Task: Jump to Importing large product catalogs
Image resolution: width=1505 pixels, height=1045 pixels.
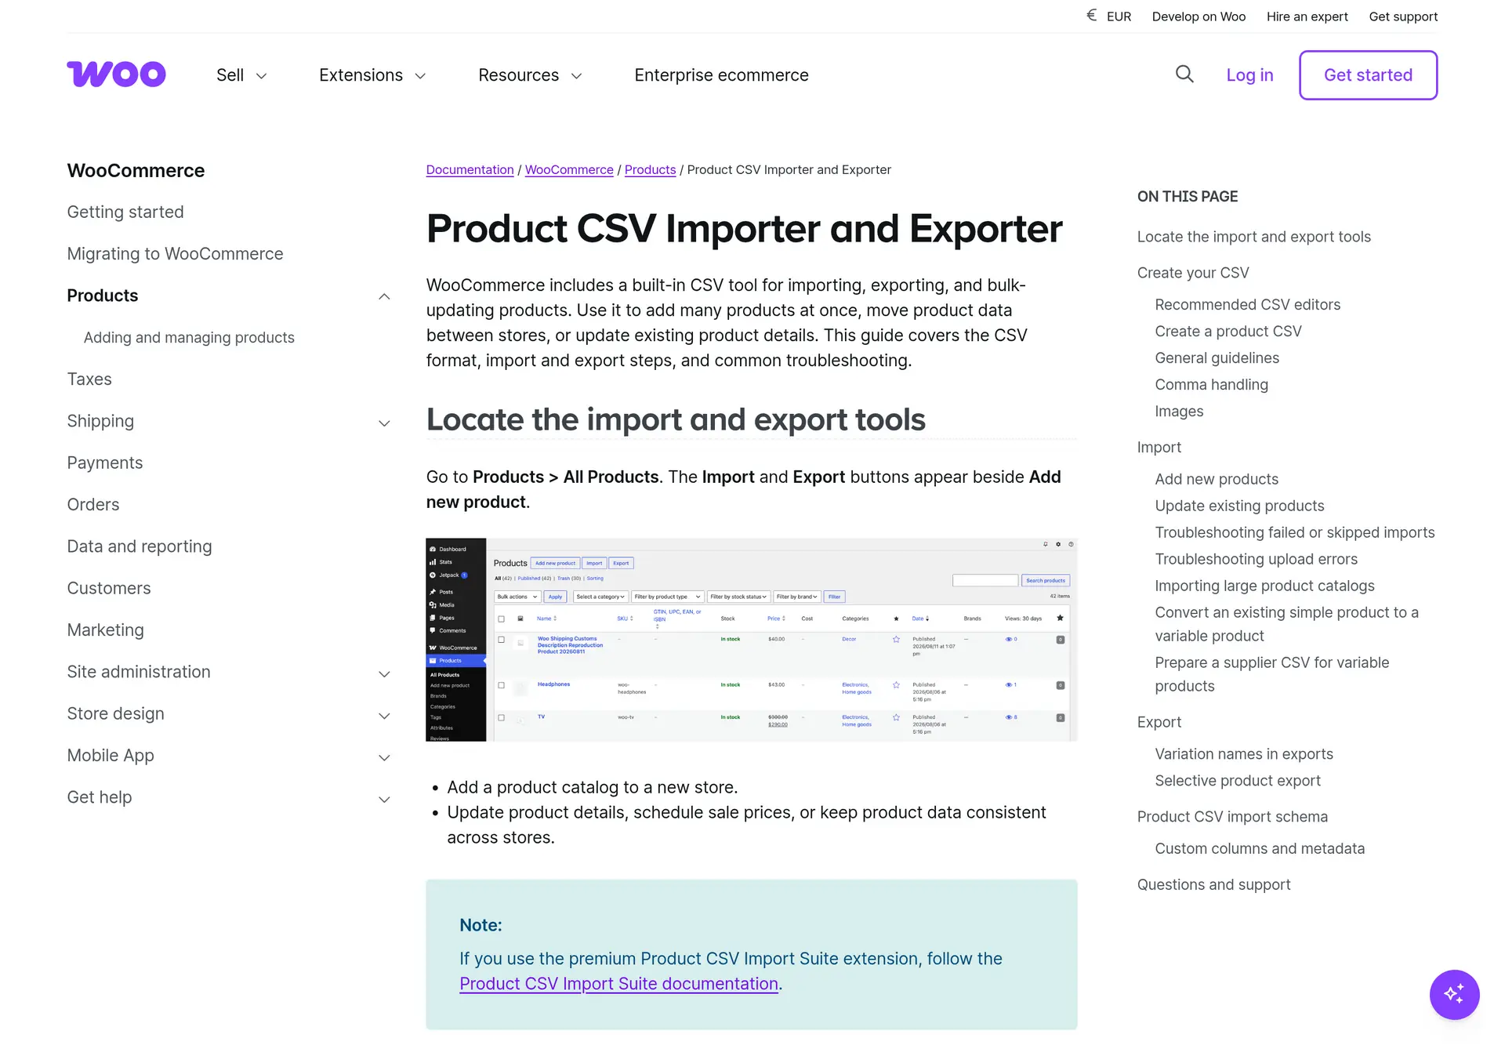Action: click(x=1264, y=586)
